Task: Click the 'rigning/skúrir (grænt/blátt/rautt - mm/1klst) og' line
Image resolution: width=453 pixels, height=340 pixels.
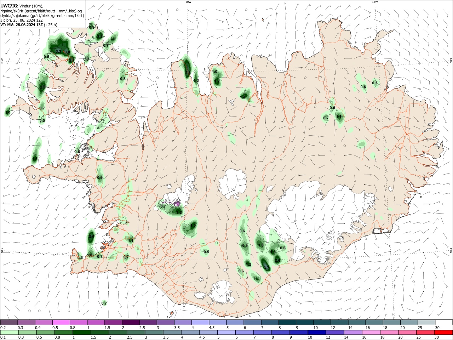Action: (x=41, y=11)
